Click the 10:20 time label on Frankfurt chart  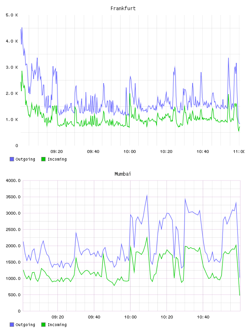166,152
